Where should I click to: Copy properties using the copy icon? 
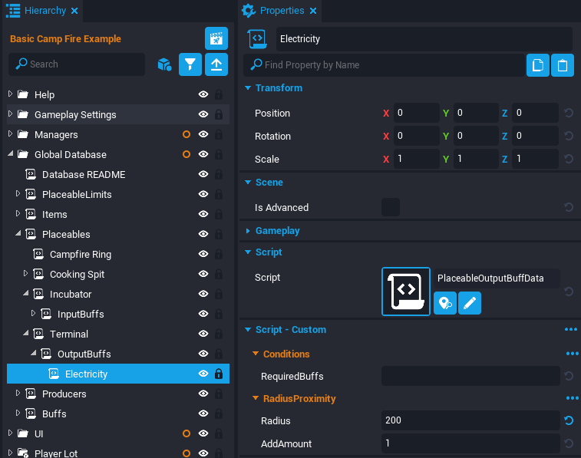[x=538, y=65]
